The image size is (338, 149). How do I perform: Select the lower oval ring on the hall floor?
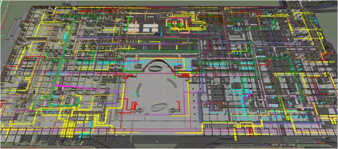click(158, 107)
